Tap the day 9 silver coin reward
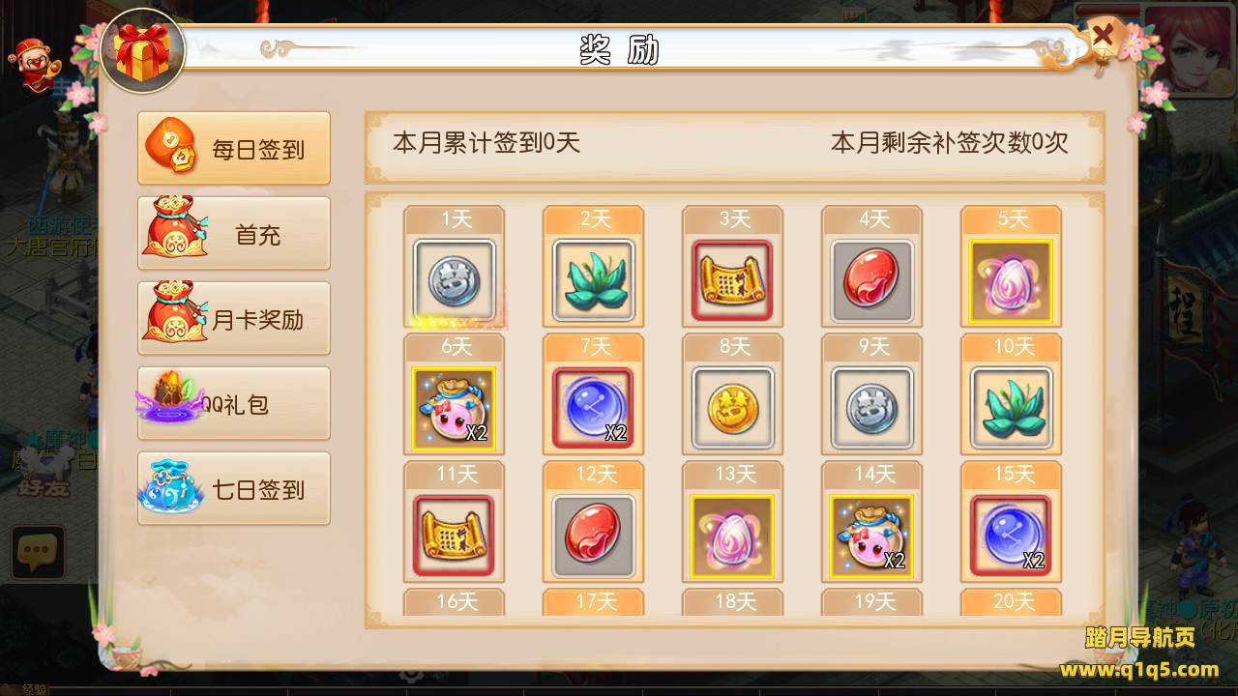This screenshot has height=696, width=1238. tap(871, 408)
